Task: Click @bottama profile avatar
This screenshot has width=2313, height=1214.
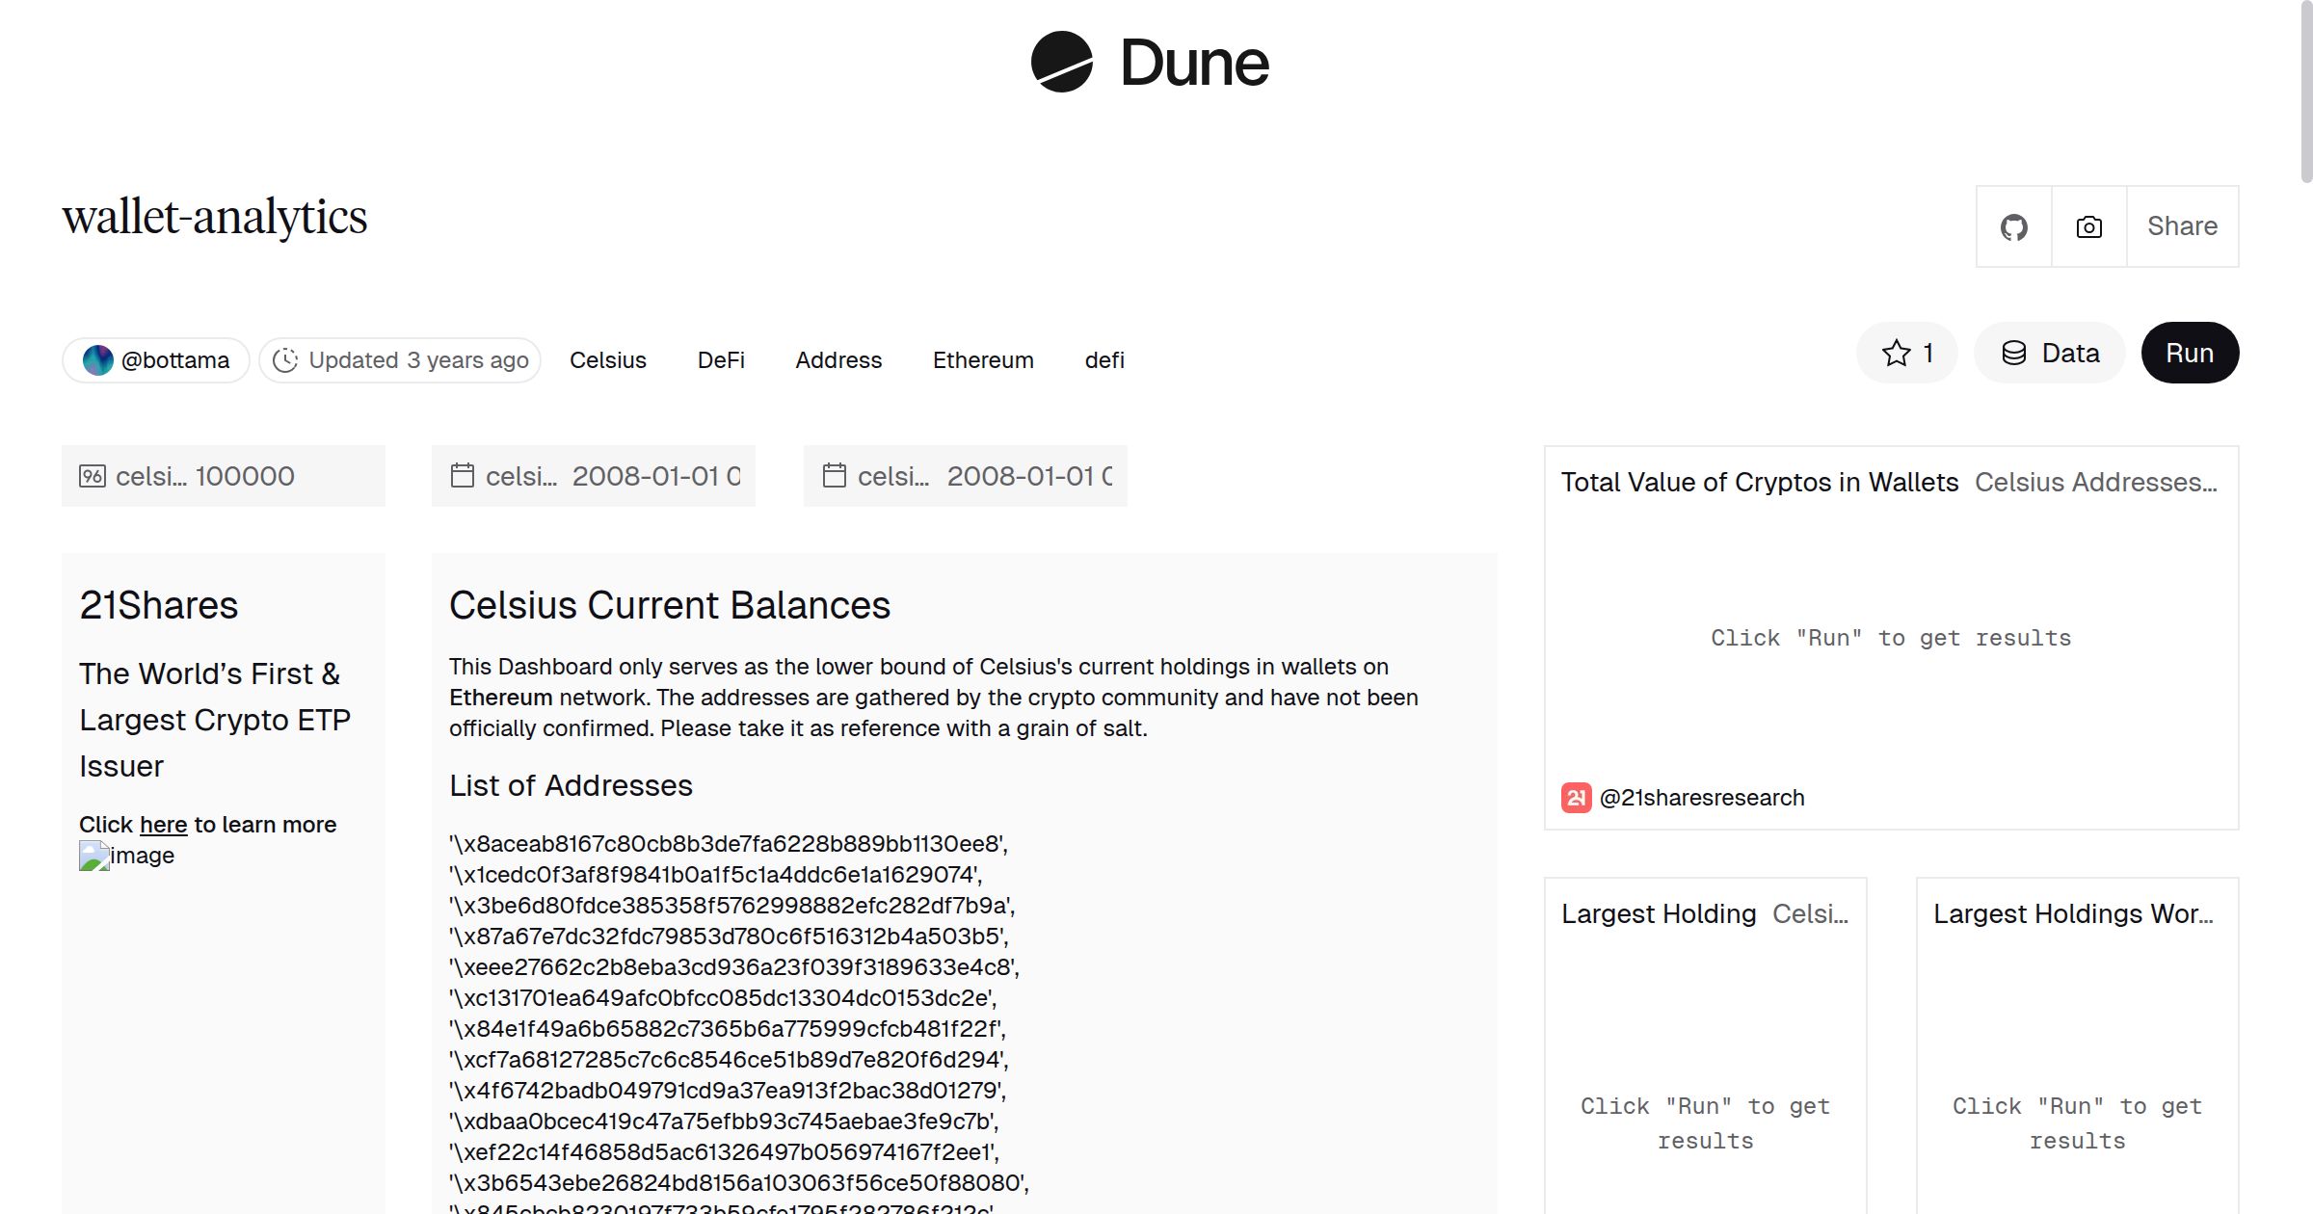Action: point(97,359)
